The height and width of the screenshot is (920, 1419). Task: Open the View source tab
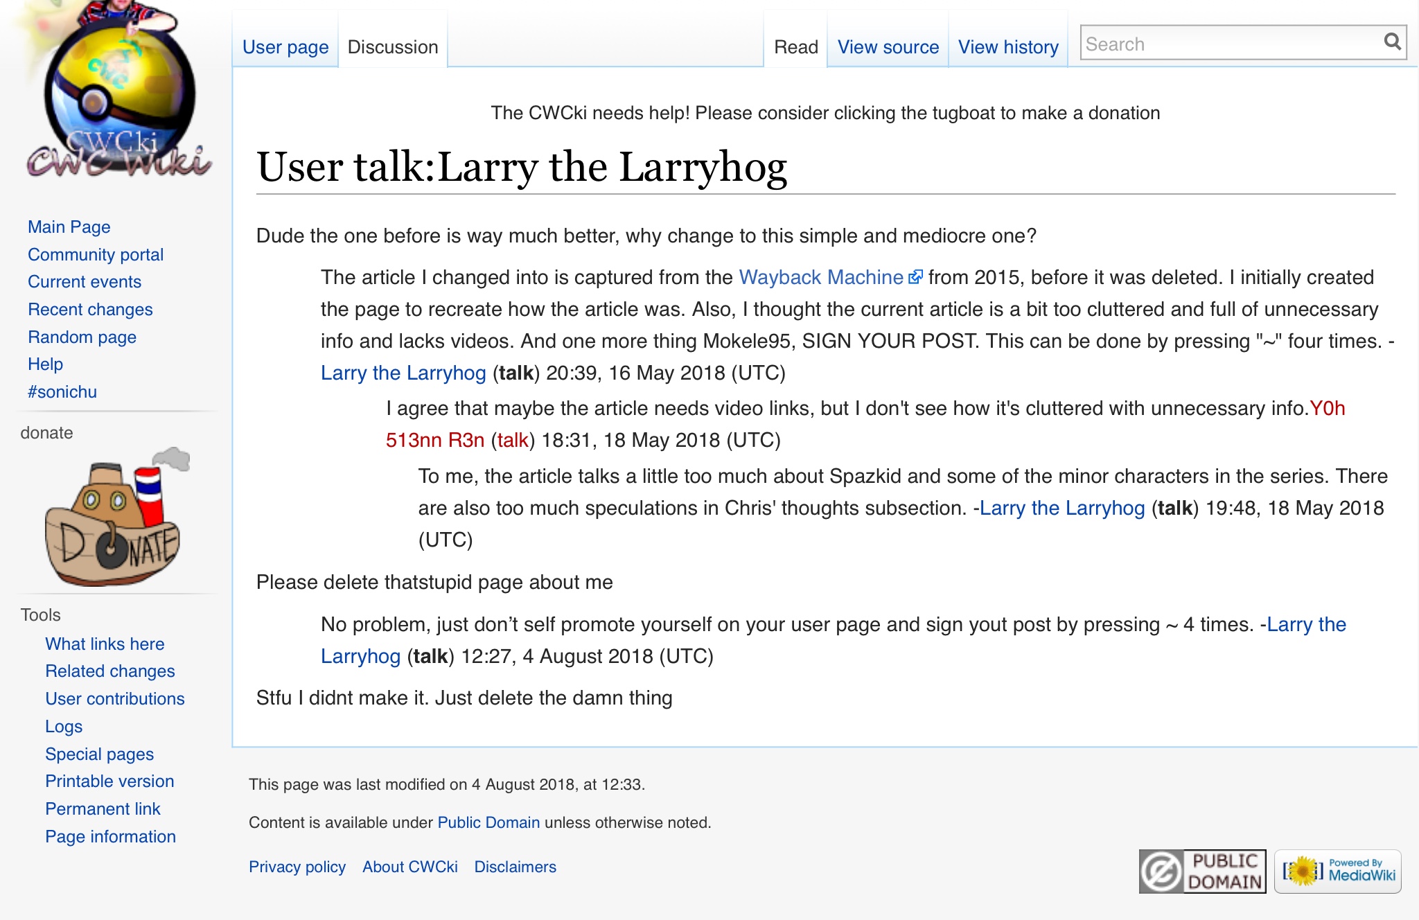click(x=888, y=47)
